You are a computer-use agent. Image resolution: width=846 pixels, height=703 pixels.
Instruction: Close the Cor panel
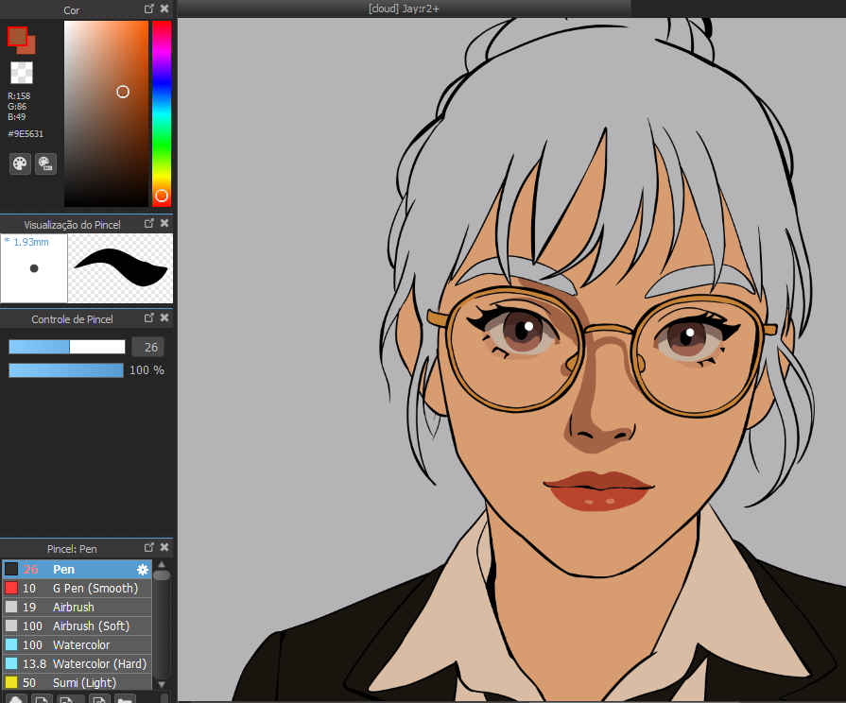click(x=164, y=9)
